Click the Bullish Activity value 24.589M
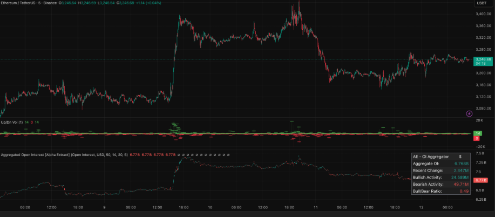Image resolution: width=495 pixels, height=217 pixels. pos(460,177)
